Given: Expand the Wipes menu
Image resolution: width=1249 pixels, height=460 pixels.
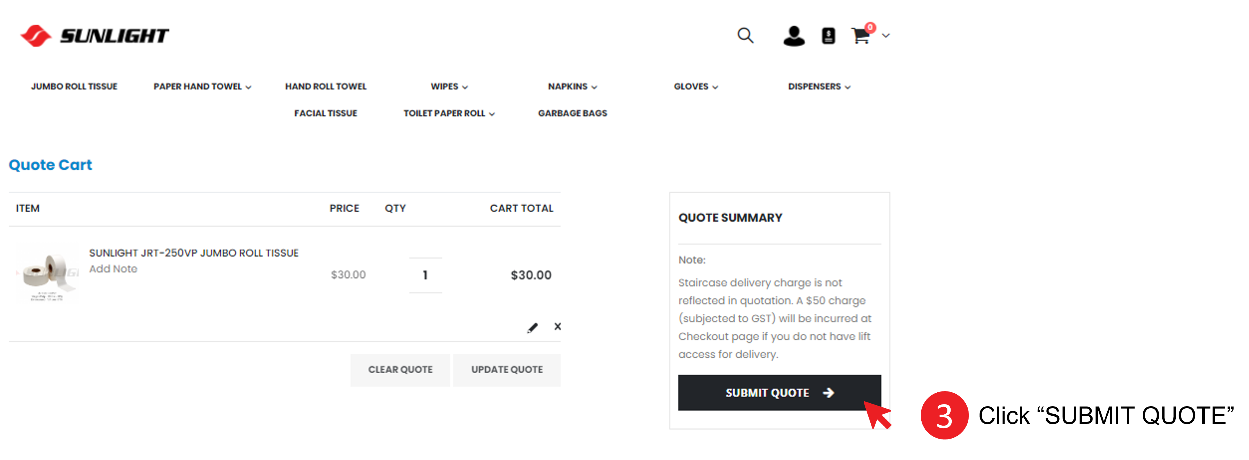Looking at the screenshot, I should coord(449,86).
